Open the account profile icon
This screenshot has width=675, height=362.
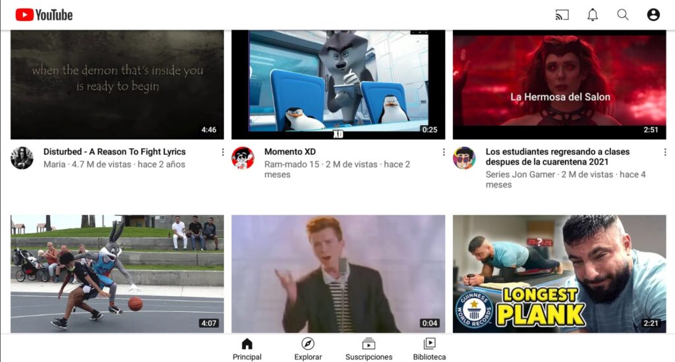653,14
